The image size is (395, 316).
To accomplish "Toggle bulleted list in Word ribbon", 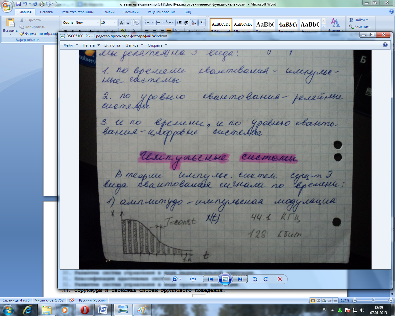I will pyautogui.click(x=148, y=23).
